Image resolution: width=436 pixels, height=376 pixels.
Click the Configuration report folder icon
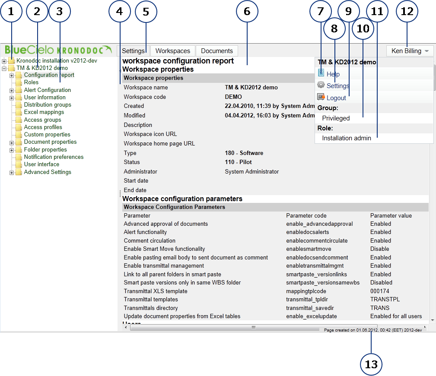tap(19, 75)
